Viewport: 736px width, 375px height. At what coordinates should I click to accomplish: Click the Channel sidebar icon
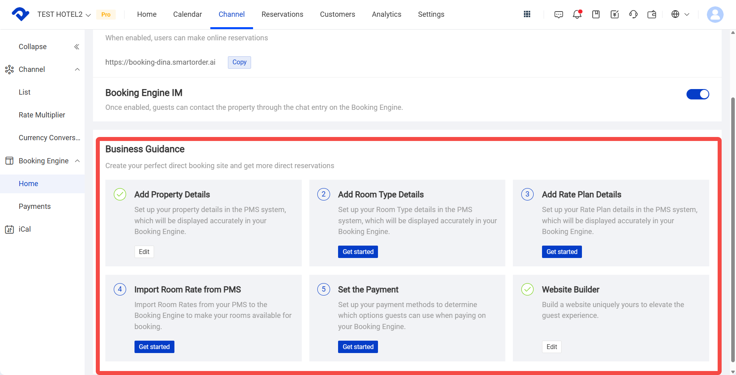(9, 69)
